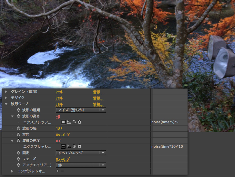Reset the モザイク effect
The image size is (235, 177).
tap(59, 98)
